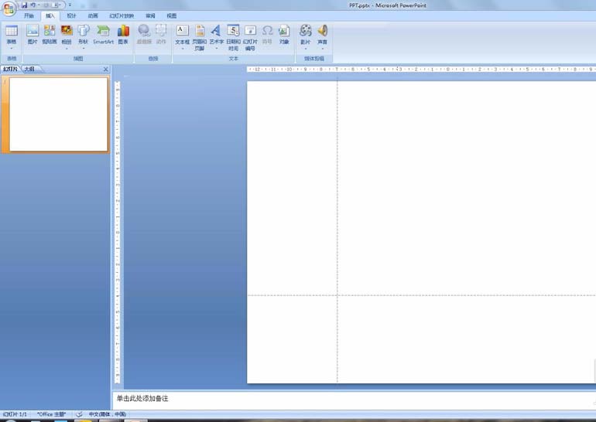The height and width of the screenshot is (422, 596).
Task: Open the 艺术字 (WordArt) gallery dropdown
Action: click(x=216, y=37)
